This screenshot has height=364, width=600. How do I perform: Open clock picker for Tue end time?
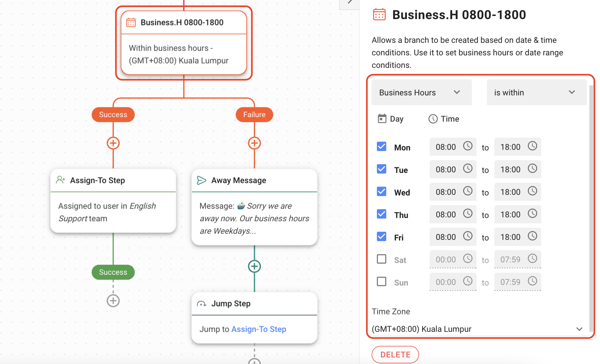tap(532, 169)
